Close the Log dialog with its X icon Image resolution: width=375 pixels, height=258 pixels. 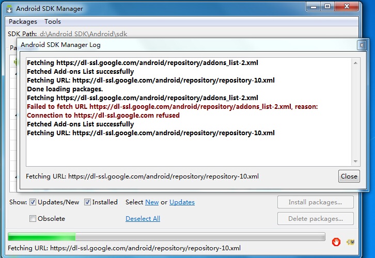tap(362, 45)
